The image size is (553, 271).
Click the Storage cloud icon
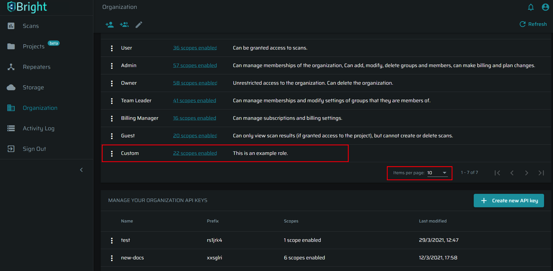(x=11, y=87)
